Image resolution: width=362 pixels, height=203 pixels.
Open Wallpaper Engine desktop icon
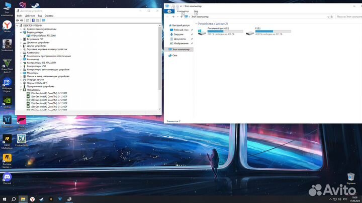point(7,84)
